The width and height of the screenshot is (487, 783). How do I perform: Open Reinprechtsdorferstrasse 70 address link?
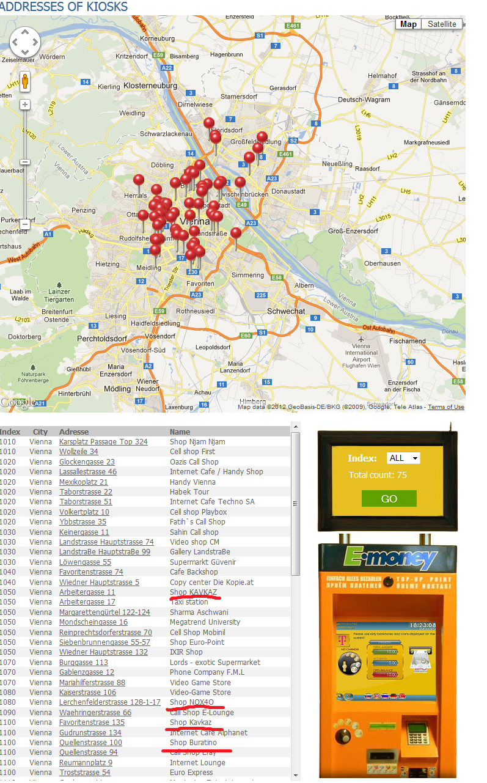(106, 633)
